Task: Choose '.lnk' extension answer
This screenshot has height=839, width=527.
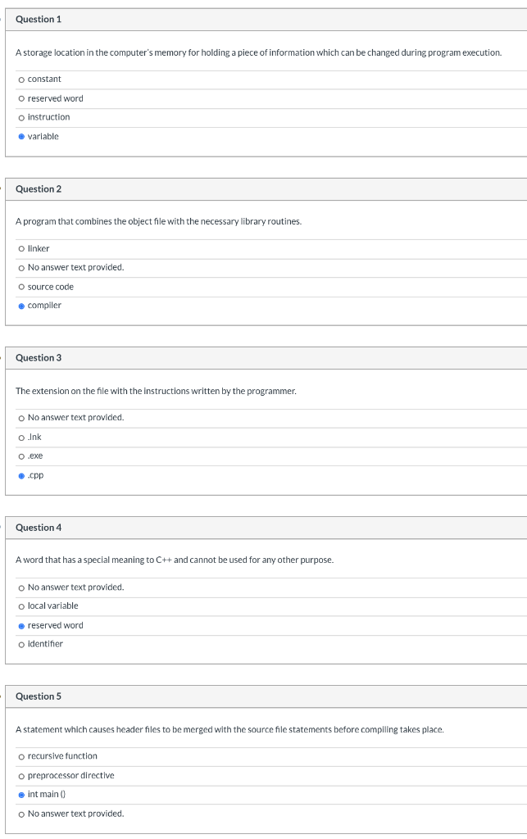Action: pyautogui.click(x=21, y=438)
